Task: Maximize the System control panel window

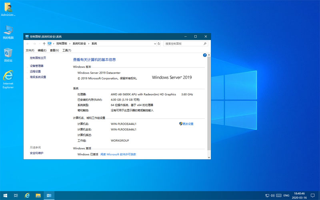Action: 196,36
